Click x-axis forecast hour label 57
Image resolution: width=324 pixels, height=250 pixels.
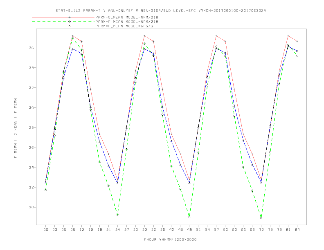(x=216, y=230)
